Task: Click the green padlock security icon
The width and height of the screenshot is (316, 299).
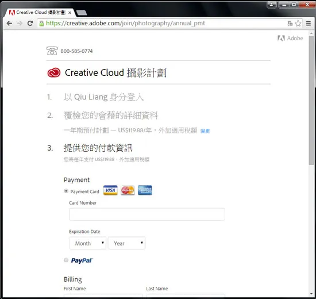Action: coord(41,24)
